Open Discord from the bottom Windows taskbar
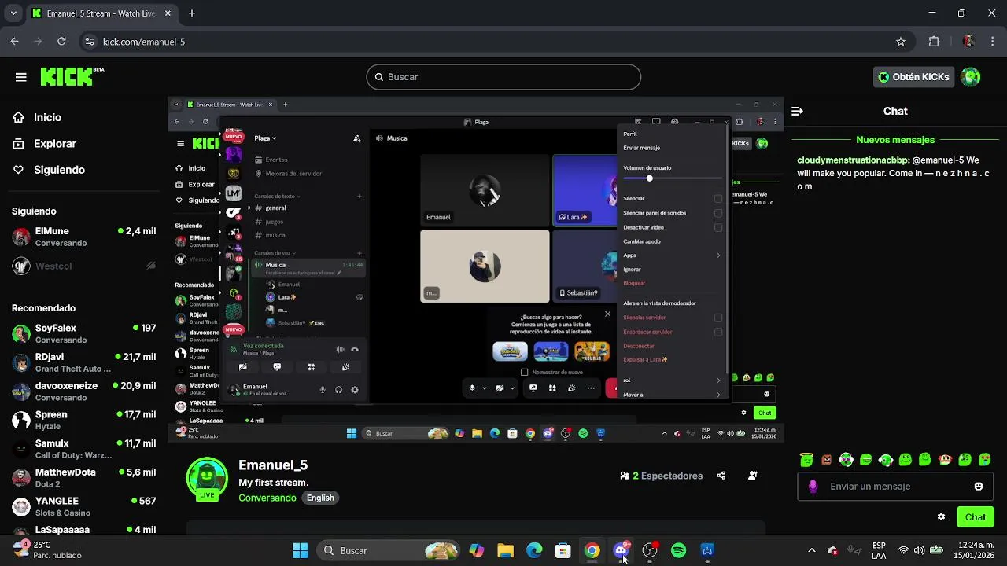Screen dimensions: 1007x566 click(622, 550)
